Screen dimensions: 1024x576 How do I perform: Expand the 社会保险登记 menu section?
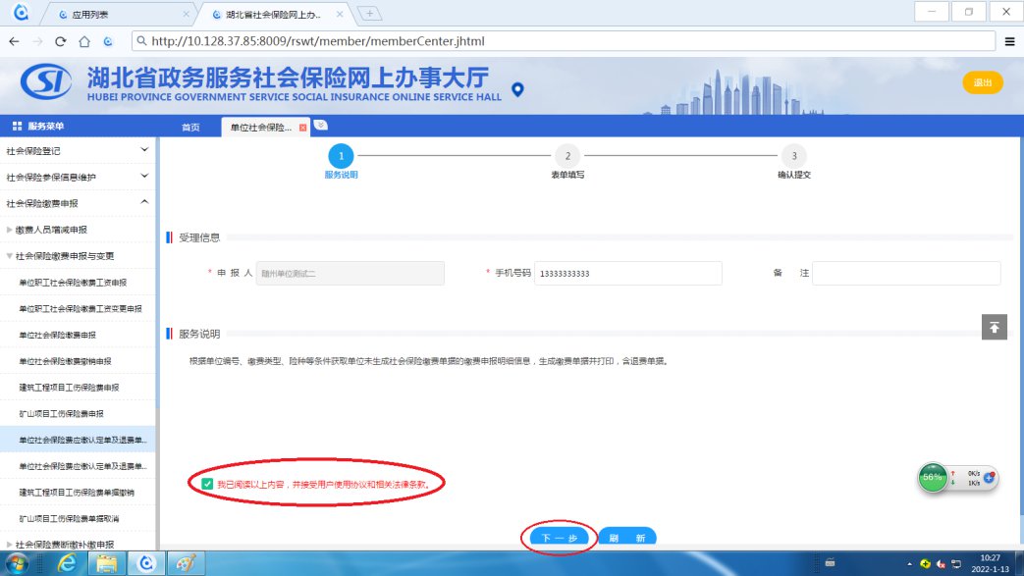[x=144, y=150]
